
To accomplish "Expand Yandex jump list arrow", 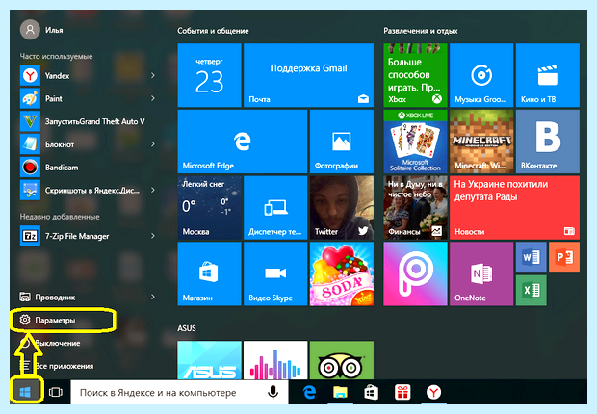I will coord(153,75).
